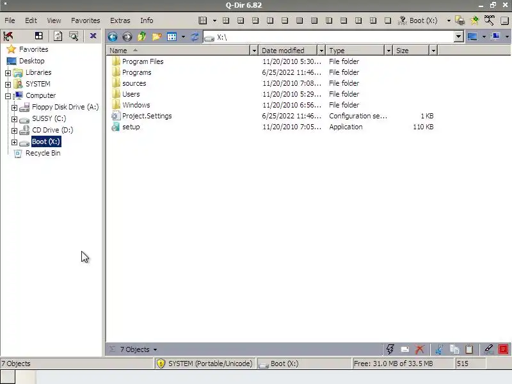This screenshot has height=384, width=512.
Task: Open the 7 Objects dropdown
Action: (x=155, y=349)
